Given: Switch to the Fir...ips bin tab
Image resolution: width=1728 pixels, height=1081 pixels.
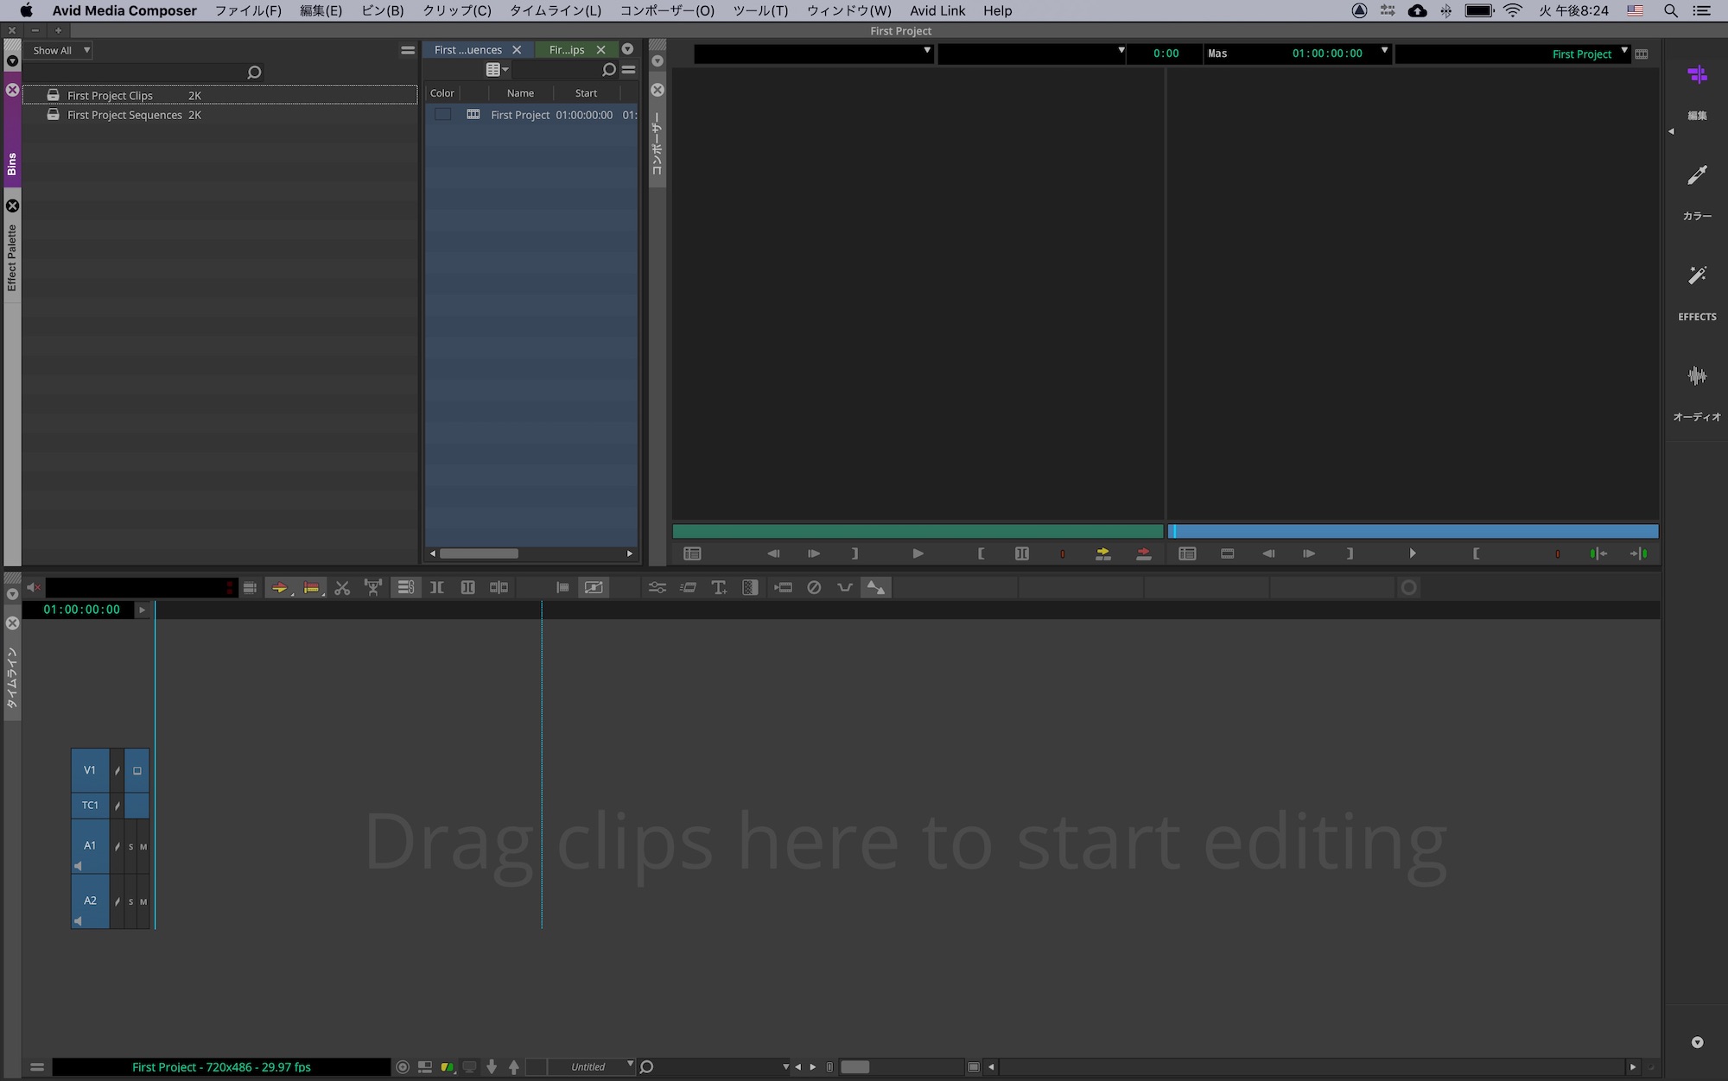Looking at the screenshot, I should click(567, 50).
